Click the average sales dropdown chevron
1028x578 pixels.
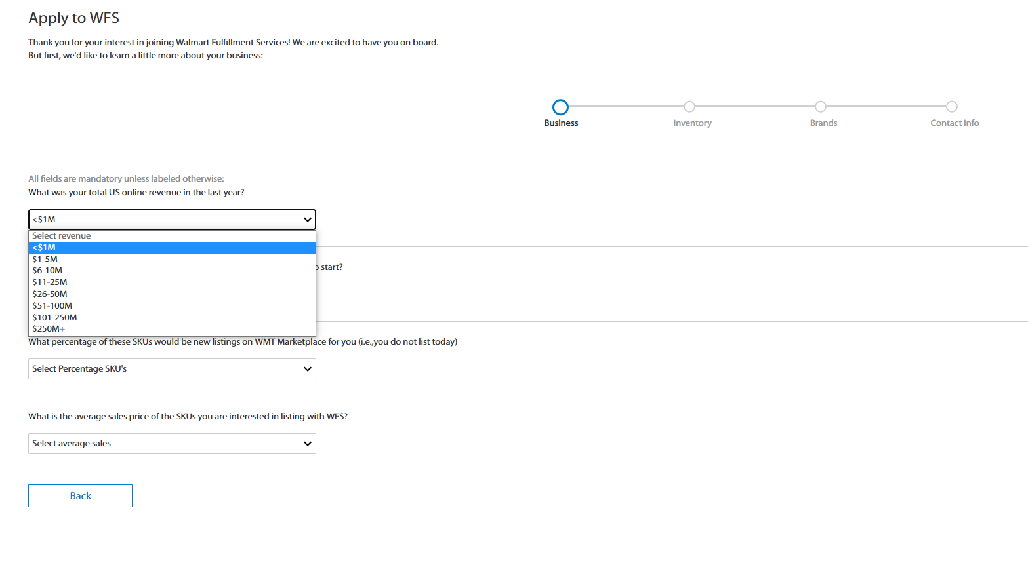[308, 444]
